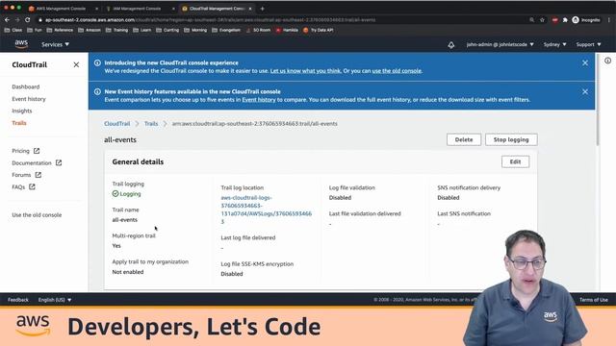This screenshot has width=616, height=346.
Task: Click external link icon beside FAQs
Action: click(x=32, y=186)
